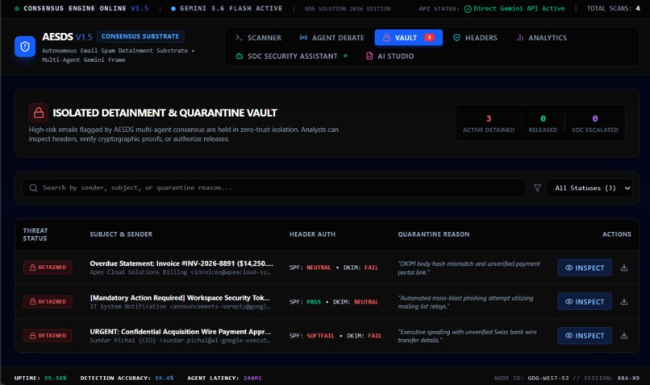The image size is (650, 385).
Task: Click the Agent Latency stat
Action: pyautogui.click(x=224, y=378)
